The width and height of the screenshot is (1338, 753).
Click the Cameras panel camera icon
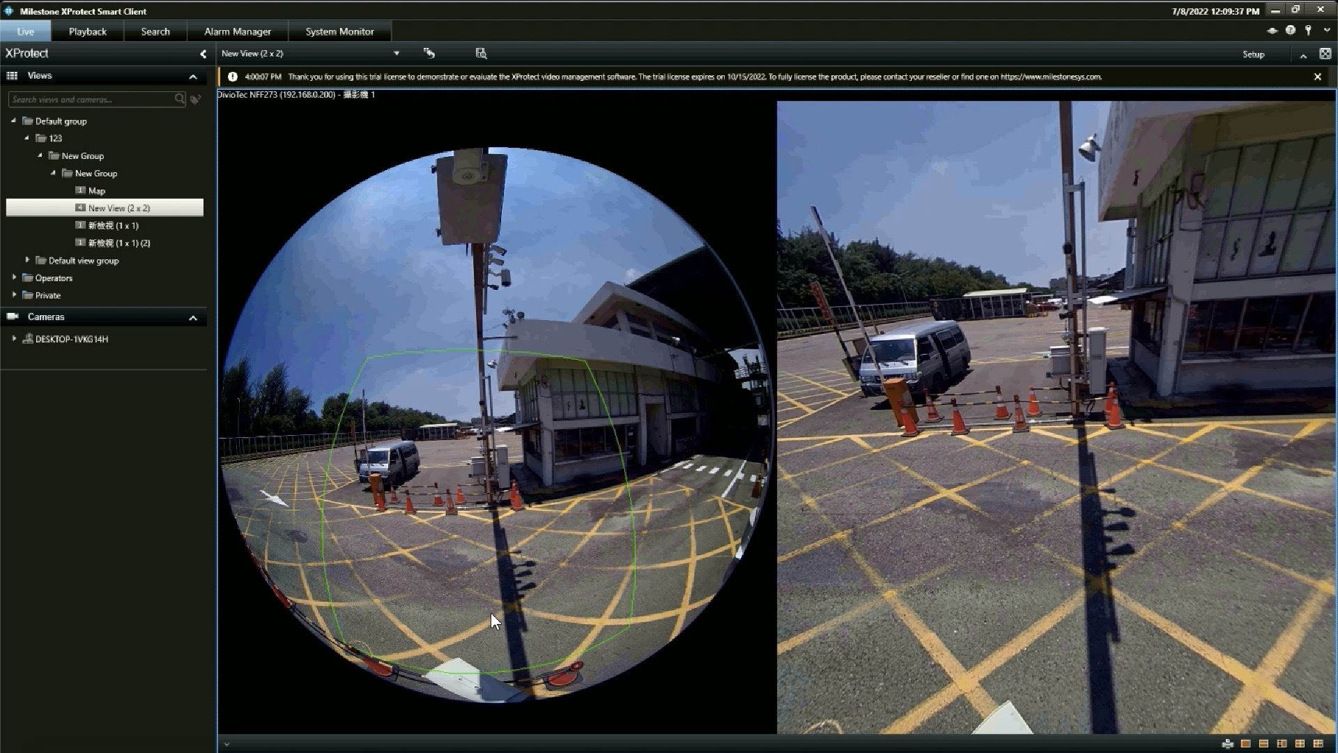tap(13, 317)
